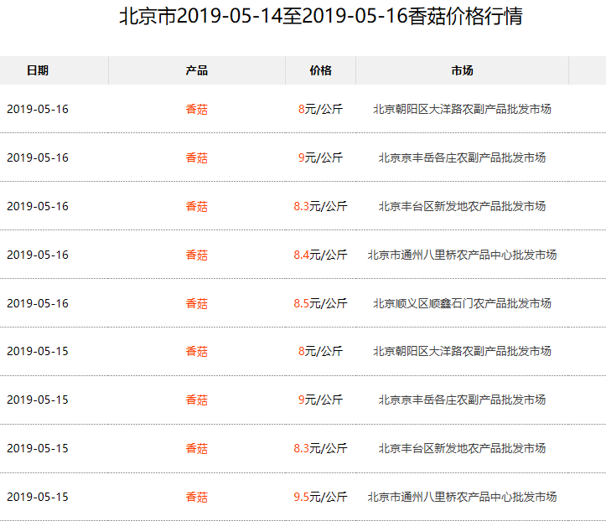The image size is (606, 521).
Task: Click the 市场 column header
Action: 462,70
